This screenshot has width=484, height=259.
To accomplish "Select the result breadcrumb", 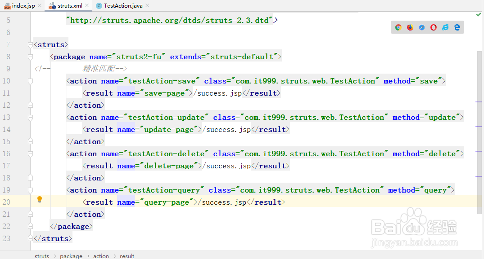I will (127, 256).
